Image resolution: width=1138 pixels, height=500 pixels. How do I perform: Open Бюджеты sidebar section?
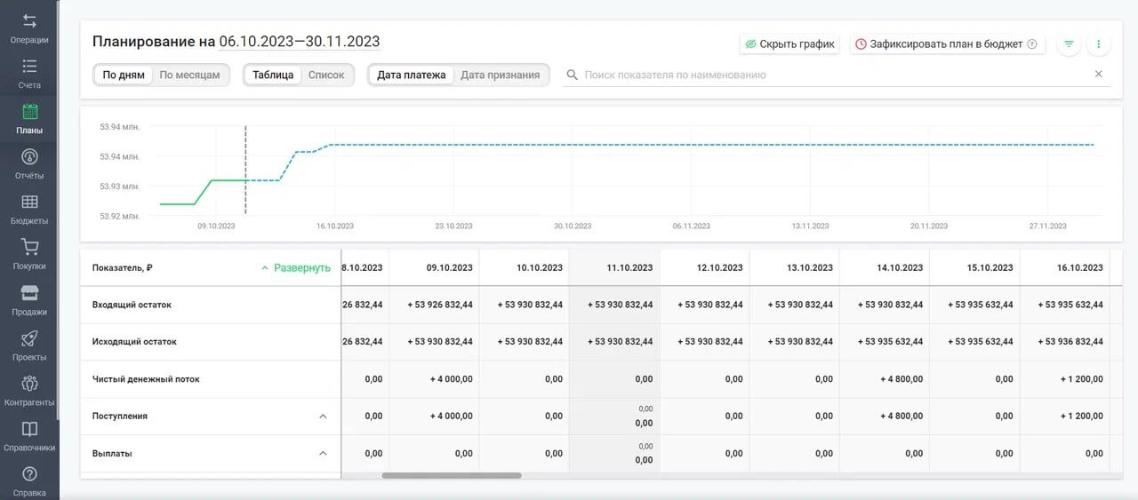(29, 209)
